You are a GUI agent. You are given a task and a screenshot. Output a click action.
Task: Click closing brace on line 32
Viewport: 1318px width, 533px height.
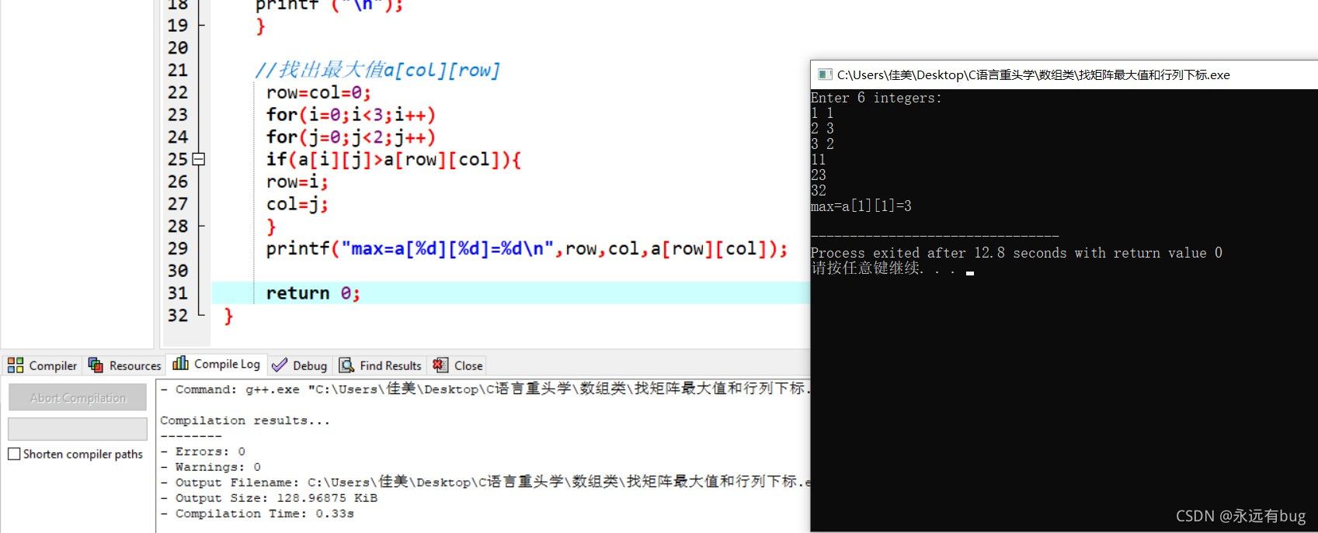[228, 316]
